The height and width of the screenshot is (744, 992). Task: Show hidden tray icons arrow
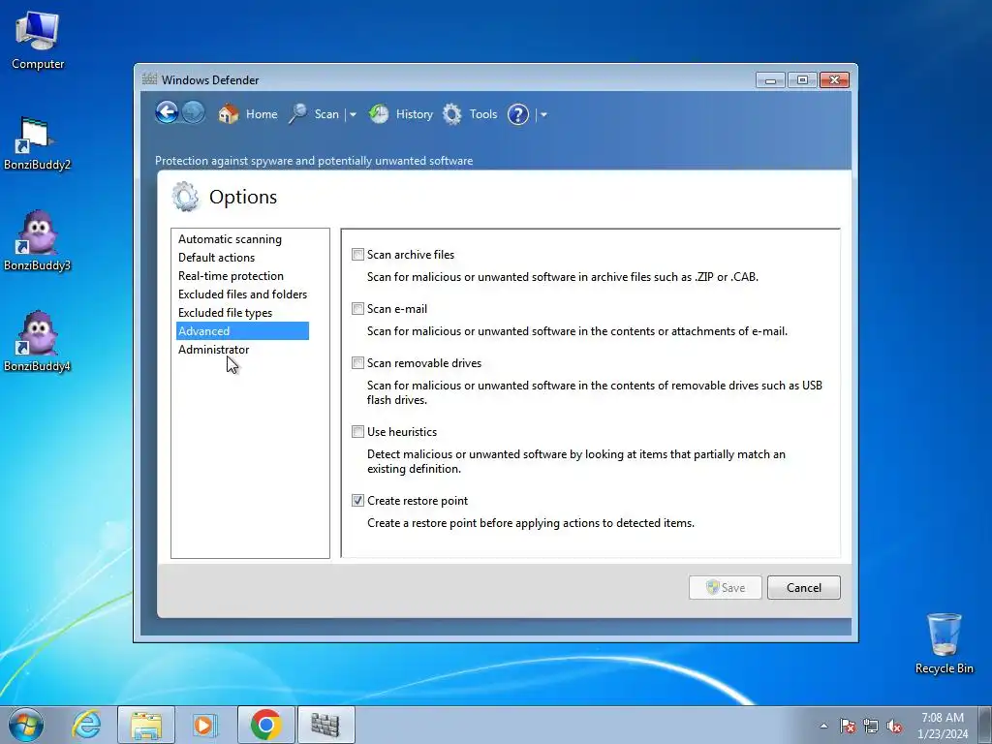[x=823, y=726]
